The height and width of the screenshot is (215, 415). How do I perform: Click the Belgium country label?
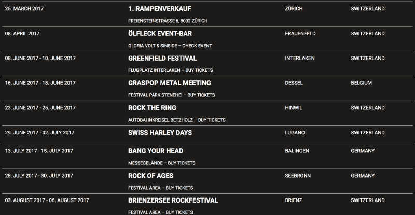point(362,83)
